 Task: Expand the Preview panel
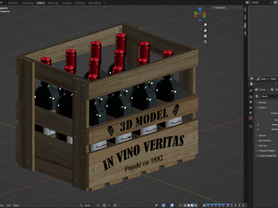pyautogui.click(x=262, y=102)
